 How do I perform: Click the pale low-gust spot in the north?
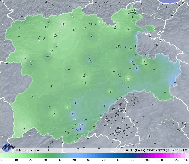[x=64, y=24]
